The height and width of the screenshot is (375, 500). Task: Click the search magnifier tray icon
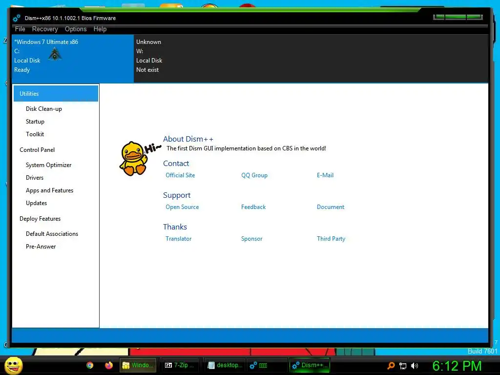point(391,365)
